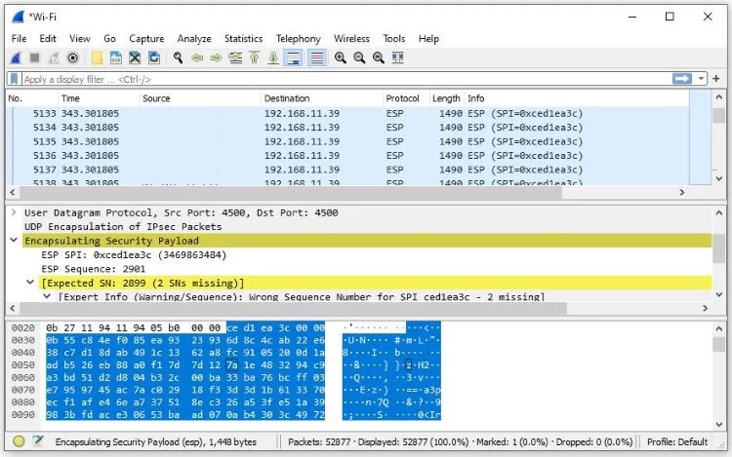Expand the User Datagram Protocol tree node
Viewport: 732px width, 457px height.
point(14,212)
